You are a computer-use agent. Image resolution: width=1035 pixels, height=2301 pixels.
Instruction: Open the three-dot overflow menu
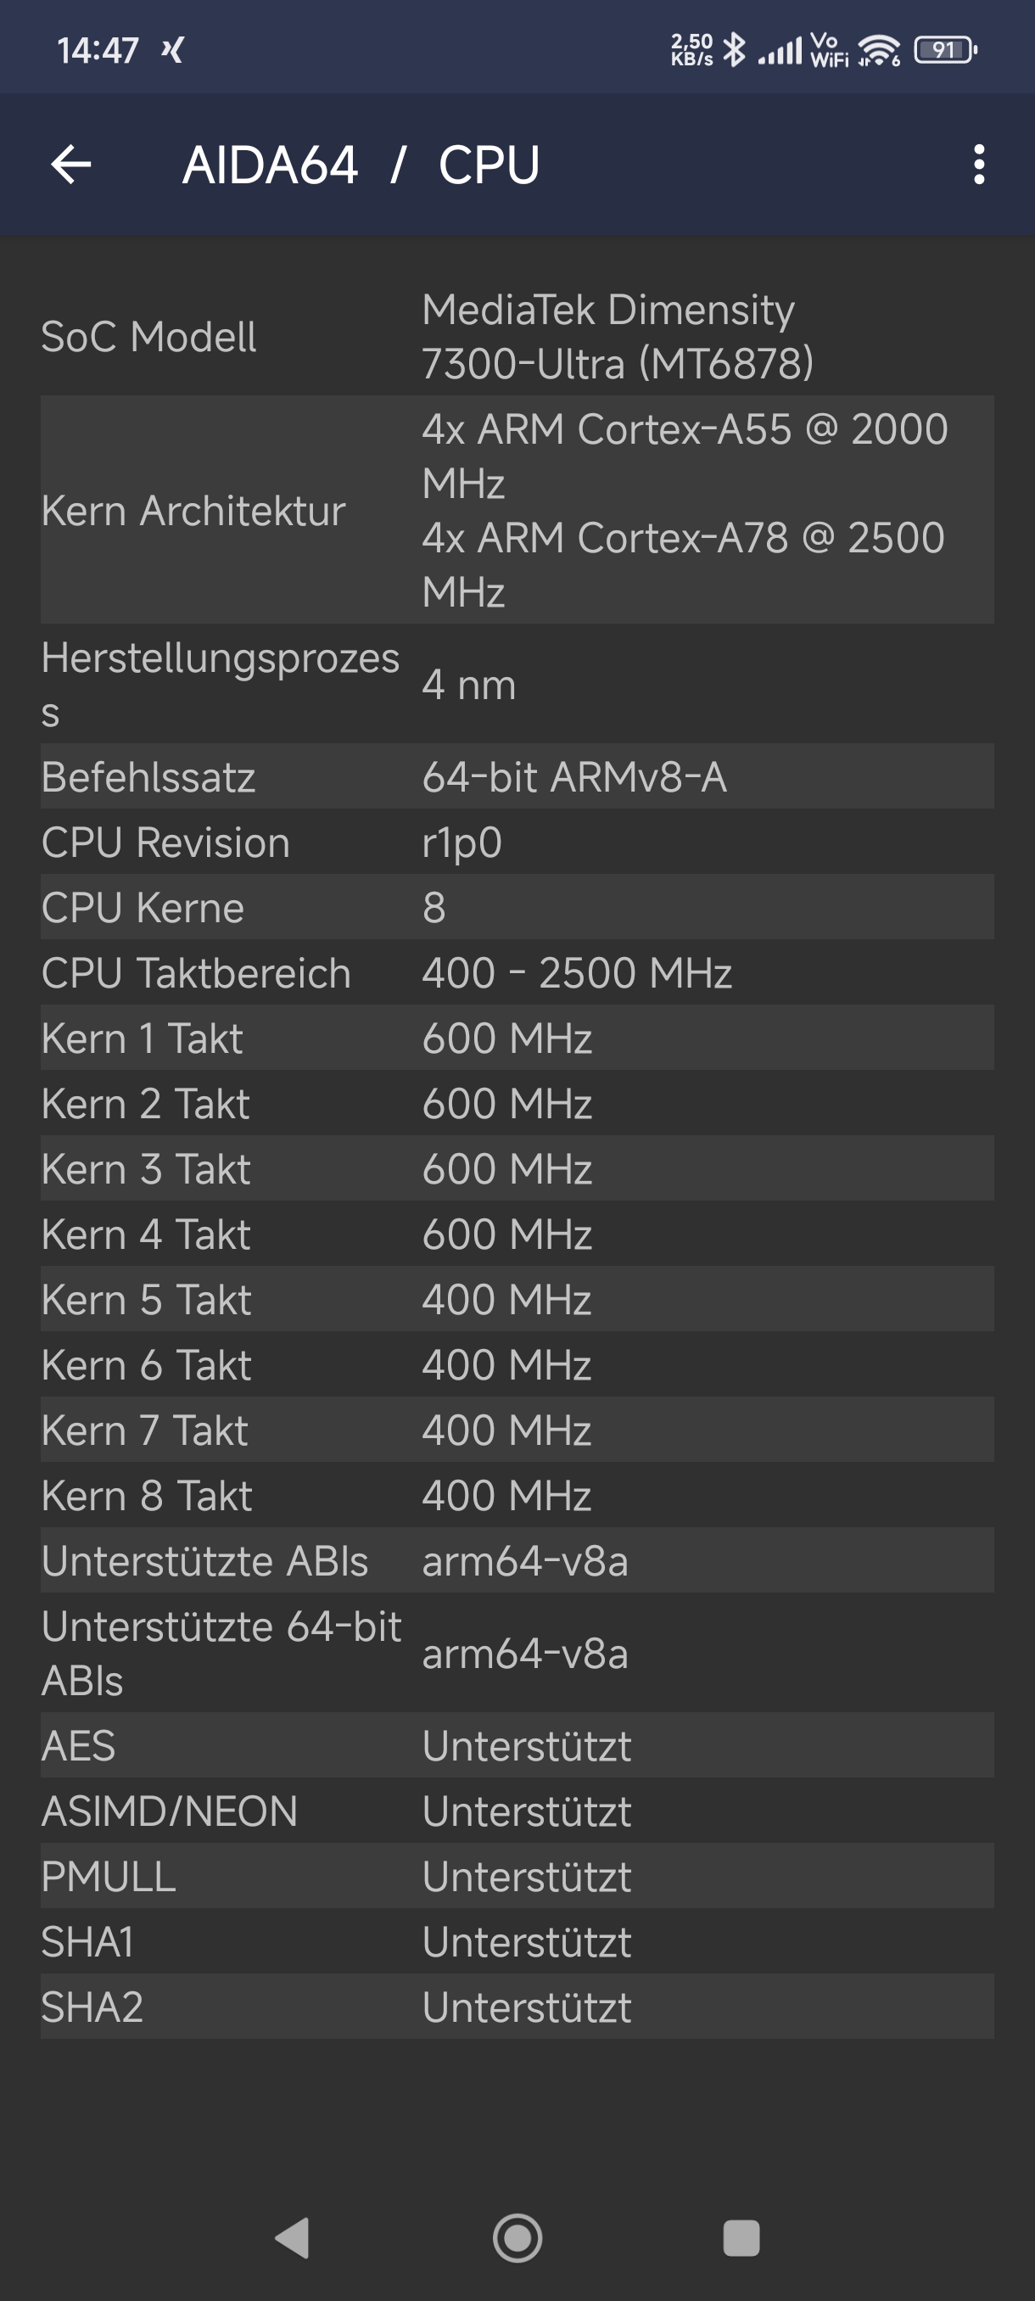click(x=979, y=165)
